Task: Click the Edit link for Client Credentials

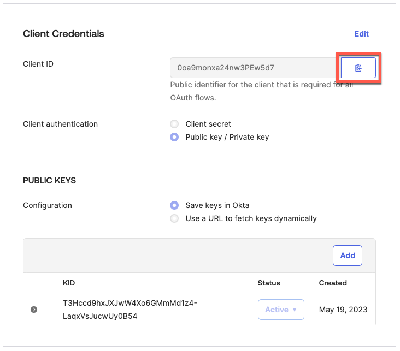Action: point(361,34)
